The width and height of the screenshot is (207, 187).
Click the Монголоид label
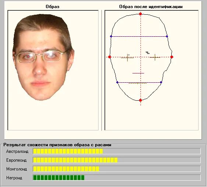(x=17, y=169)
